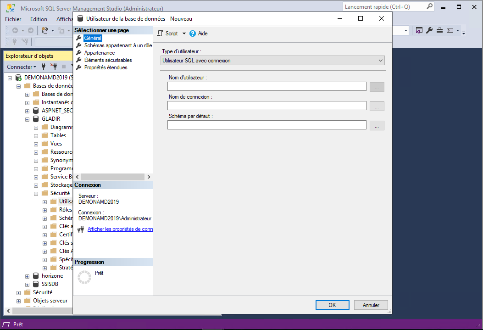This screenshot has height=330, width=483.
Task: Click the page list horizontal scrollbar
Action: [113, 177]
